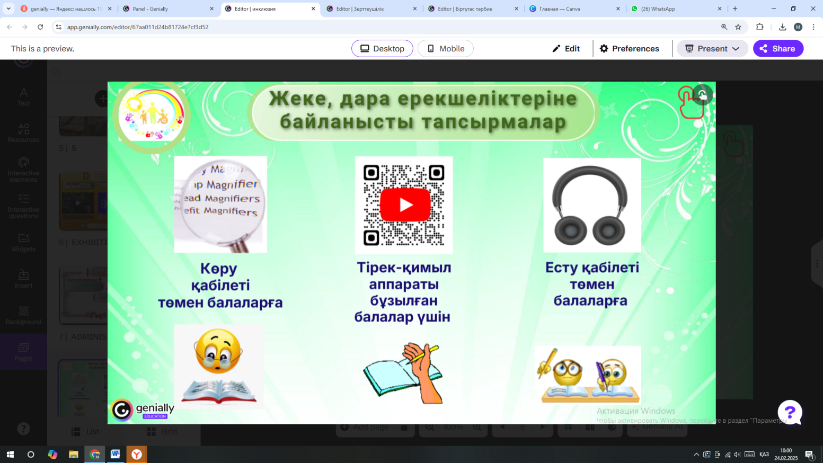Switch the preview to Desktop view

[382, 49]
